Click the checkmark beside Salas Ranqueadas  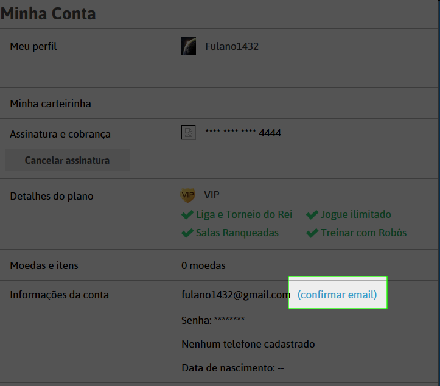coord(187,233)
